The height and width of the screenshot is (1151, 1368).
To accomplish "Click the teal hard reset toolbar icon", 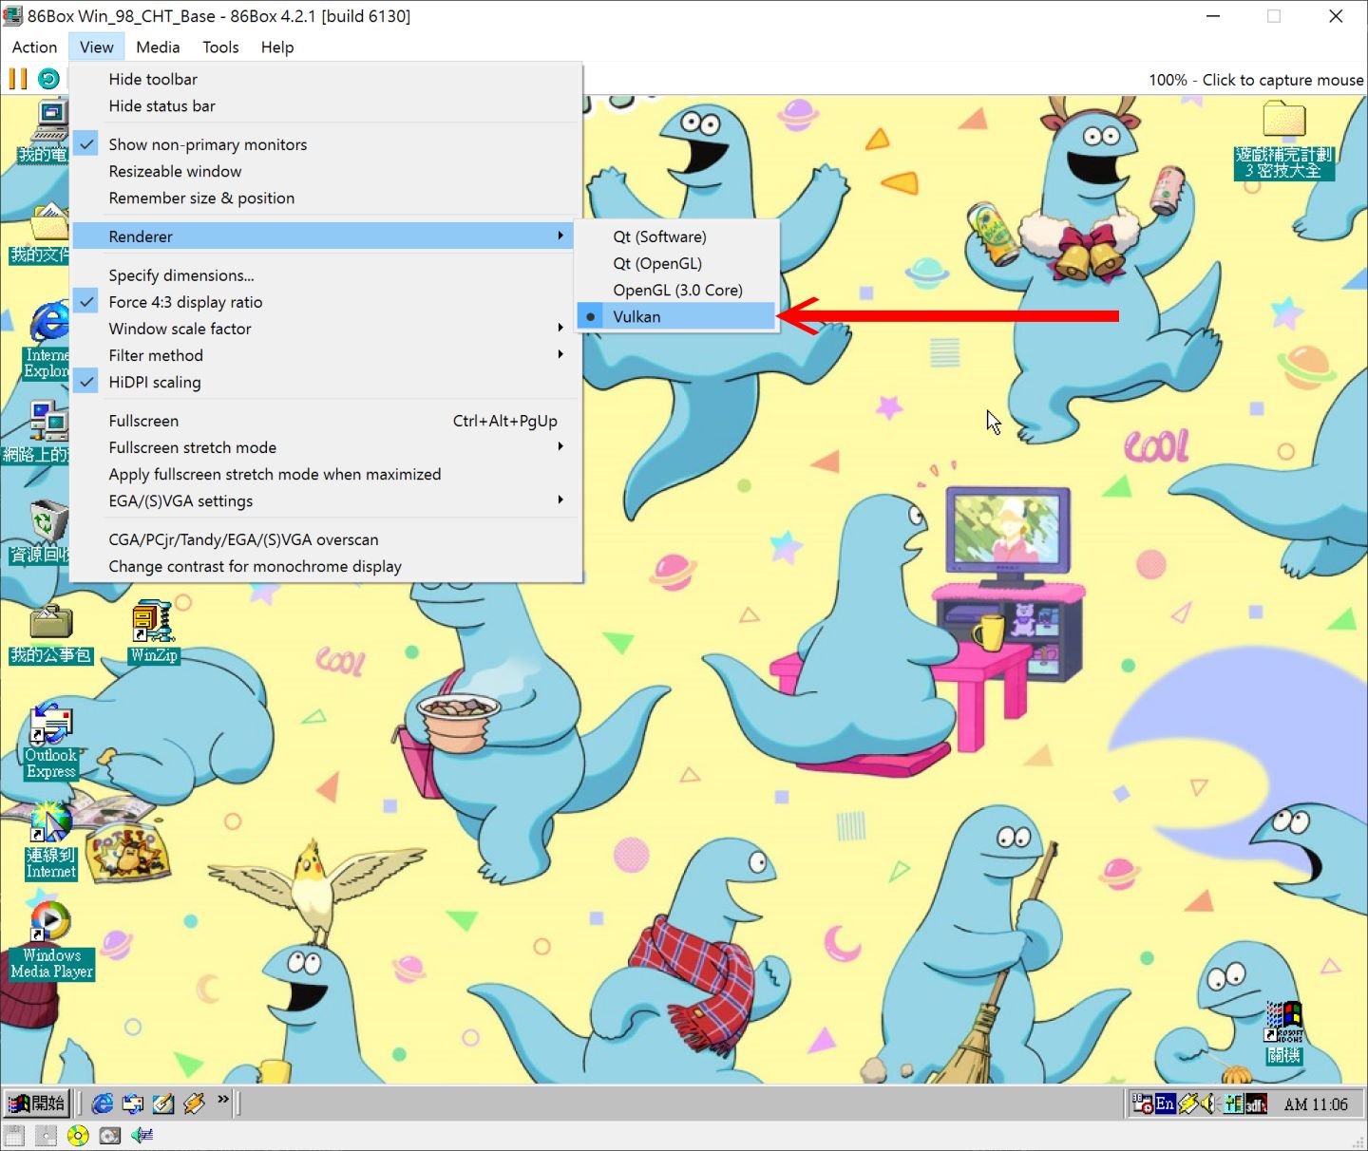I will (x=48, y=79).
